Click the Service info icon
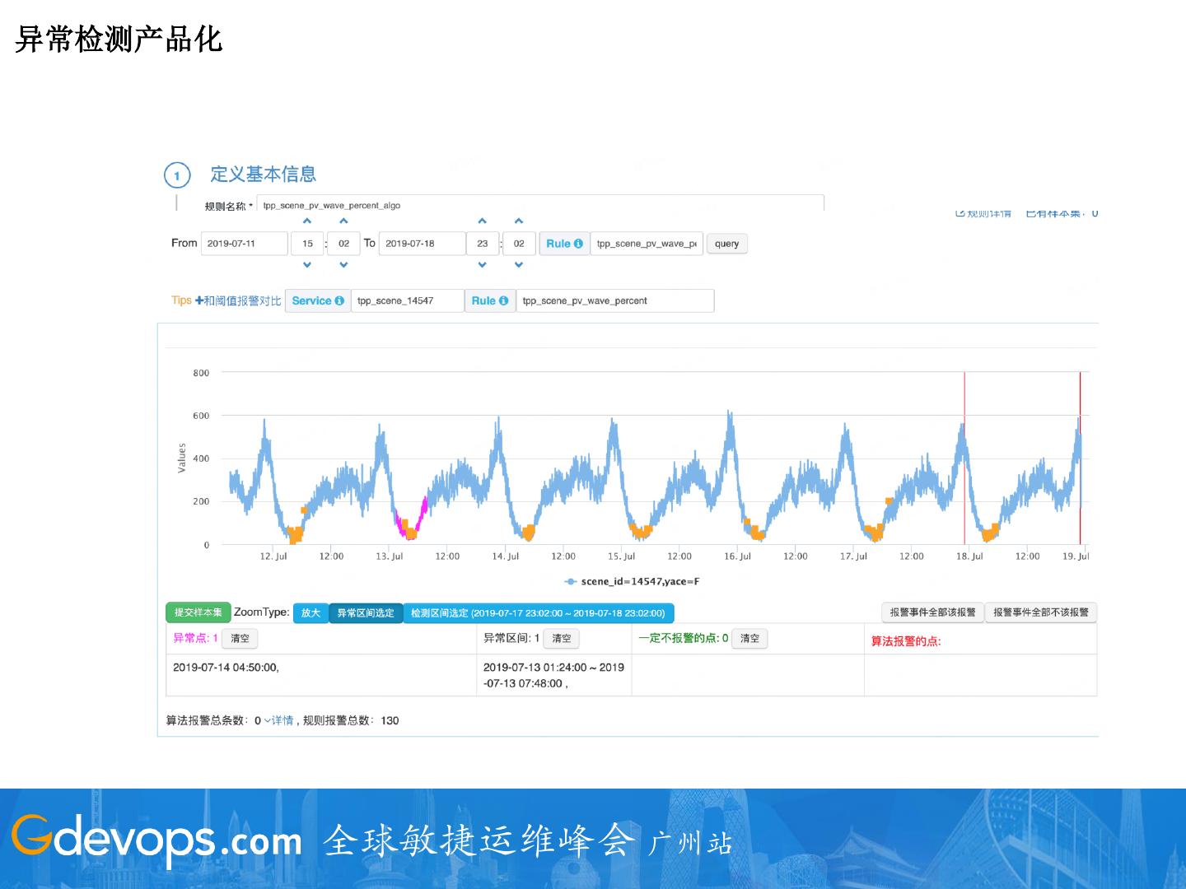 [339, 301]
